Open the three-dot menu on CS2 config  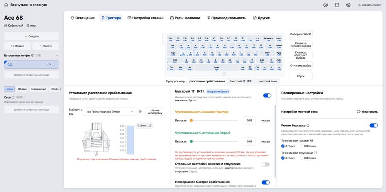(x=54, y=65)
